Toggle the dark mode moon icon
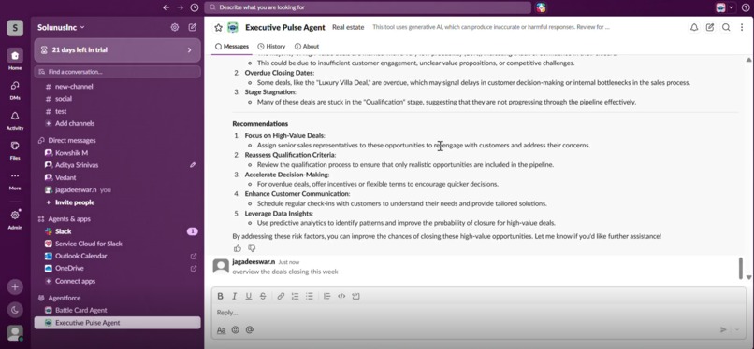The width and height of the screenshot is (754, 349). [15, 310]
